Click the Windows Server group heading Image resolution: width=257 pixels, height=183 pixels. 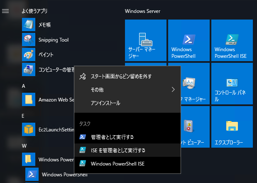coord(142,11)
